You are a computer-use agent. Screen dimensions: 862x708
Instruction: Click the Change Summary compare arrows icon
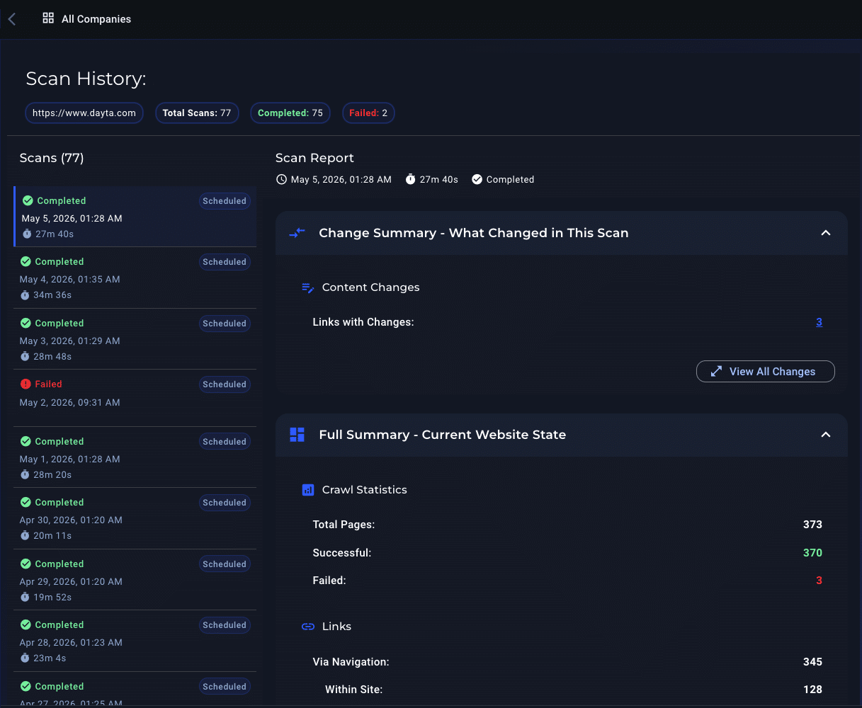(x=297, y=233)
